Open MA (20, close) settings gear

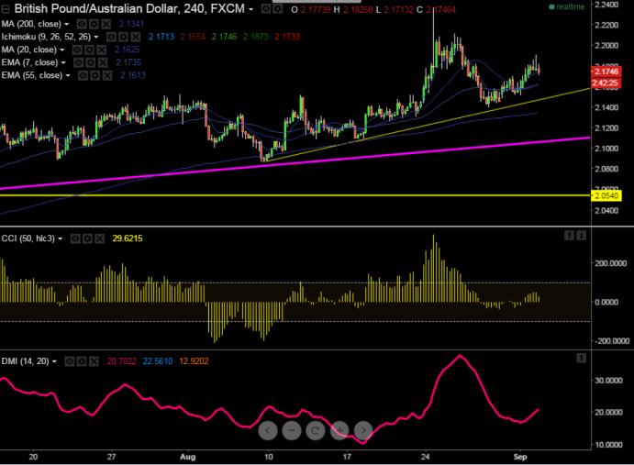tap(89, 50)
